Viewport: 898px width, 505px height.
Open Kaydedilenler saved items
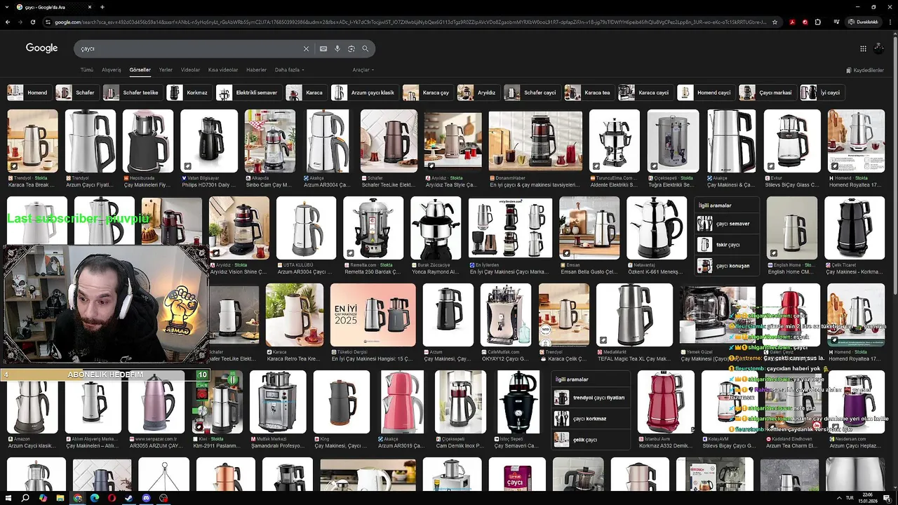(x=865, y=70)
